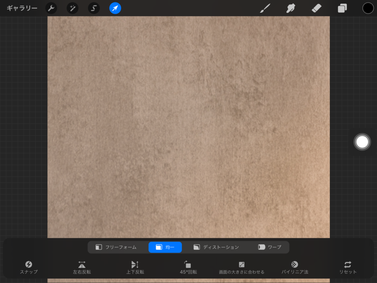Flip horizontally with 左右反転
The width and height of the screenshot is (377, 283).
click(82, 268)
